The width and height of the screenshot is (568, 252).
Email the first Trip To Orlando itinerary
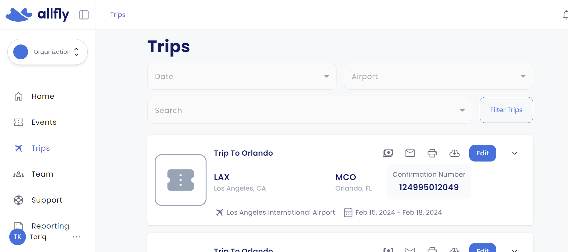[410, 153]
